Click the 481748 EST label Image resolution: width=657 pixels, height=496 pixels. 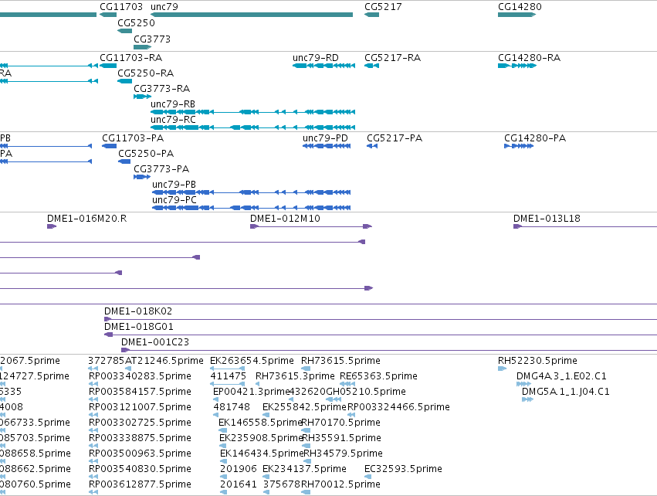pos(232,407)
